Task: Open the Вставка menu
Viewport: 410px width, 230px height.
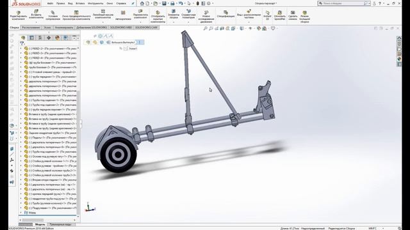Action: 80,4
